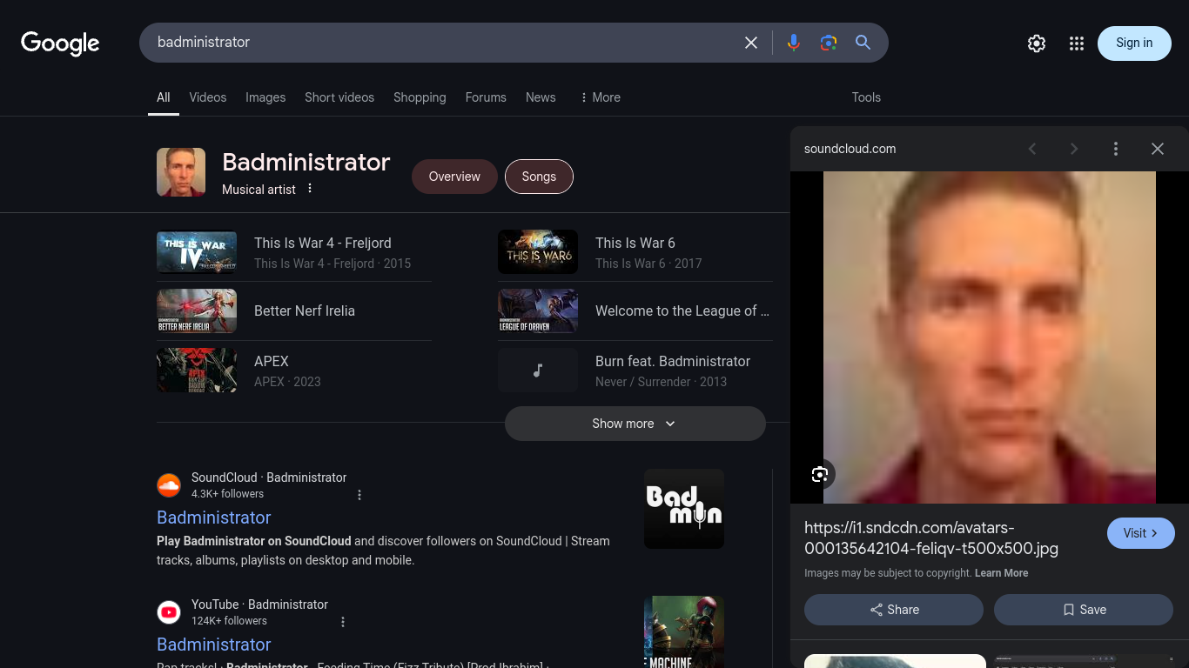Switch to the Videos tab
Image resolution: width=1189 pixels, height=668 pixels.
(x=208, y=97)
